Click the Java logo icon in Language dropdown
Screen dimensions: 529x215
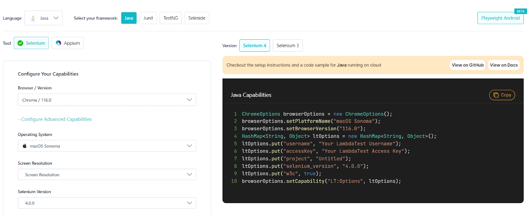[33, 18]
